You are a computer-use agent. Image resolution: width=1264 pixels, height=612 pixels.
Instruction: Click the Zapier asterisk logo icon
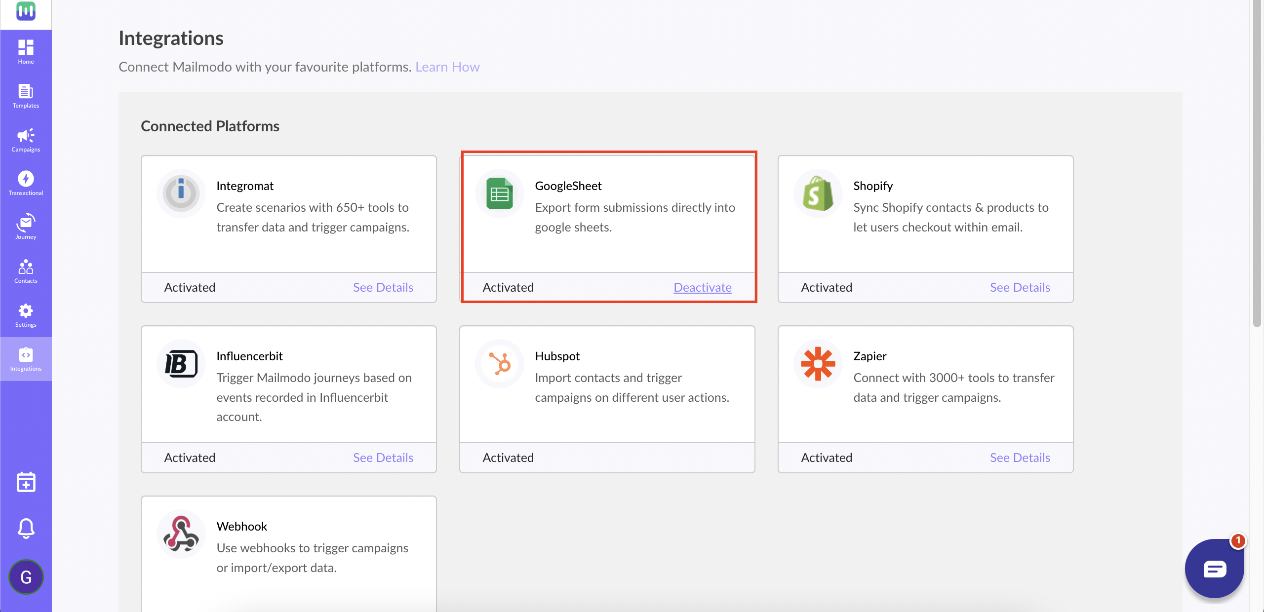coord(818,364)
